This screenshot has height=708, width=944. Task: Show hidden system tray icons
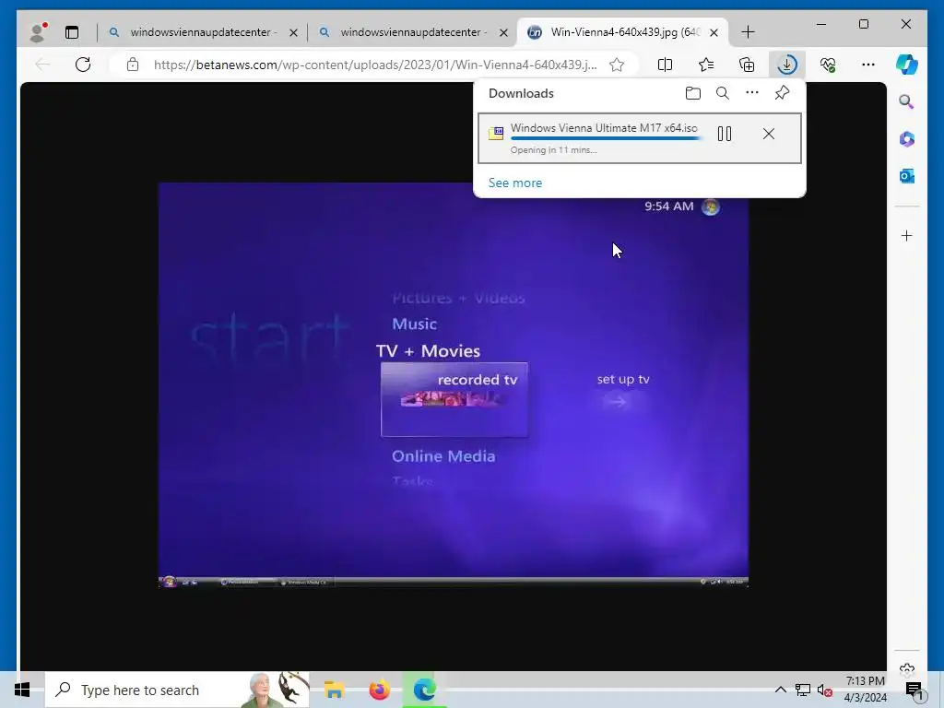780,690
